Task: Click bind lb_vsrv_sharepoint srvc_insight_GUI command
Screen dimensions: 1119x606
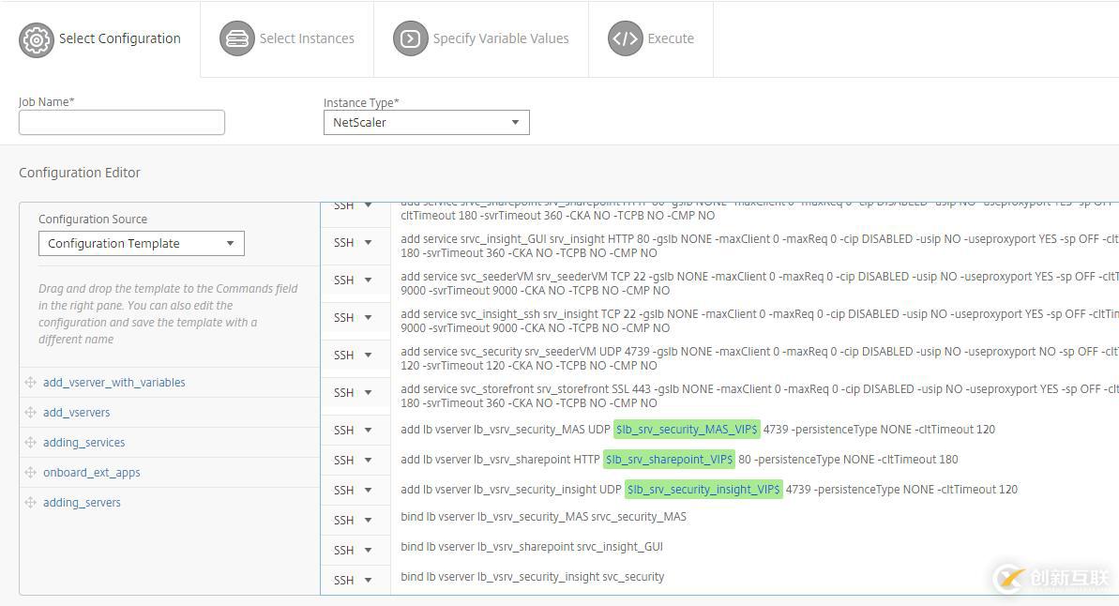Action: tap(532, 547)
